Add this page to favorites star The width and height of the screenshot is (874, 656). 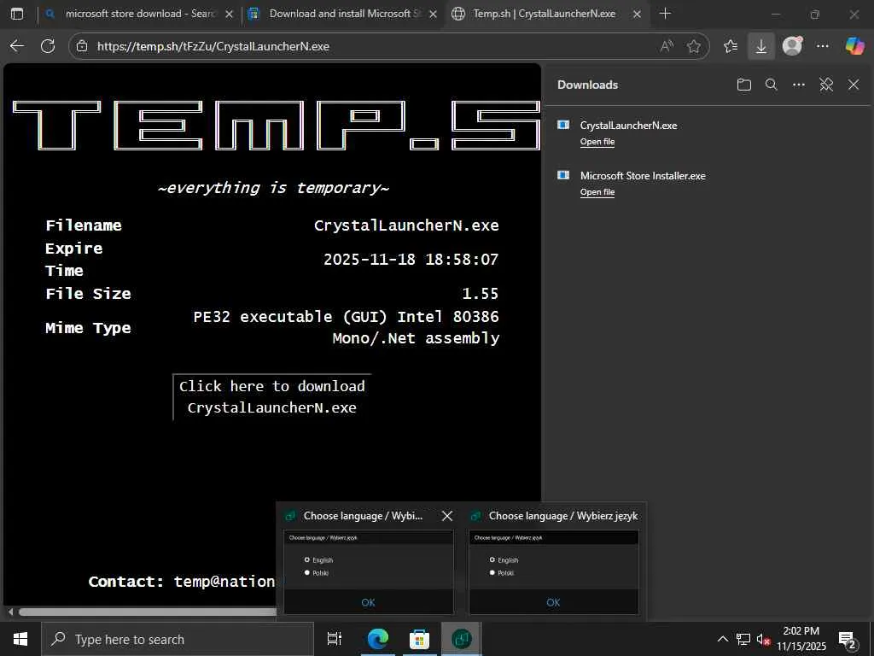(694, 46)
